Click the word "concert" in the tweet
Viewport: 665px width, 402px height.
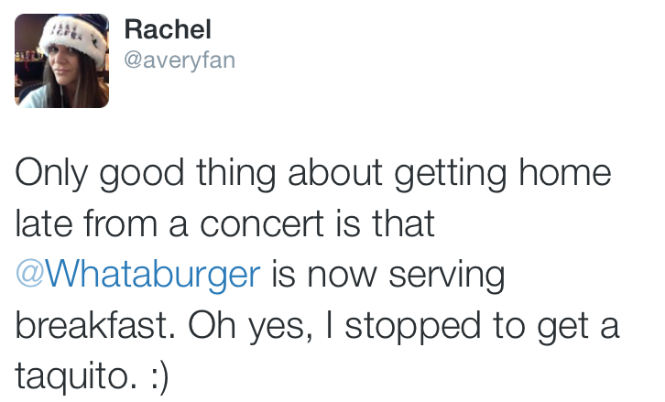coord(286,223)
